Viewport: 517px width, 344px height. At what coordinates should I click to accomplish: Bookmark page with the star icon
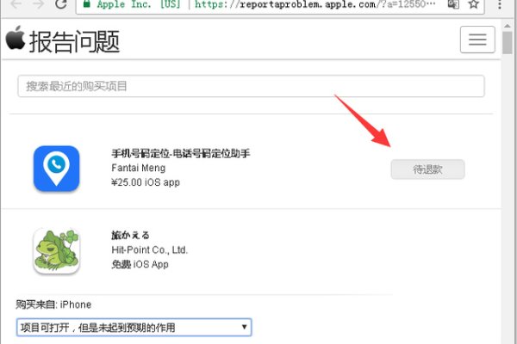[474, 4]
